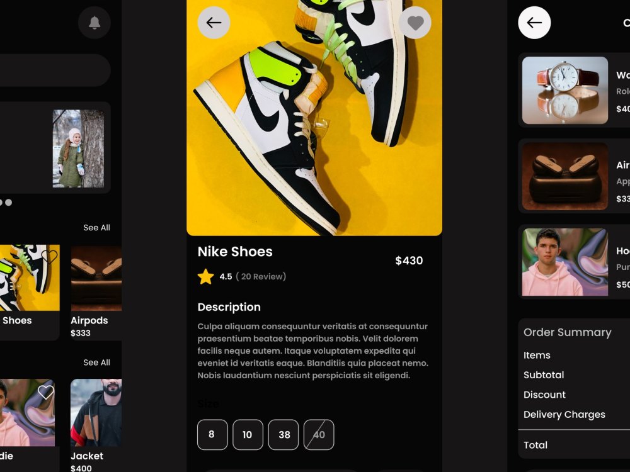Open the pink hoodie image in the cart
Viewport: 630px width, 472px height.
[565, 262]
